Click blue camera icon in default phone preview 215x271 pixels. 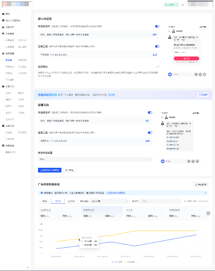click(x=170, y=74)
